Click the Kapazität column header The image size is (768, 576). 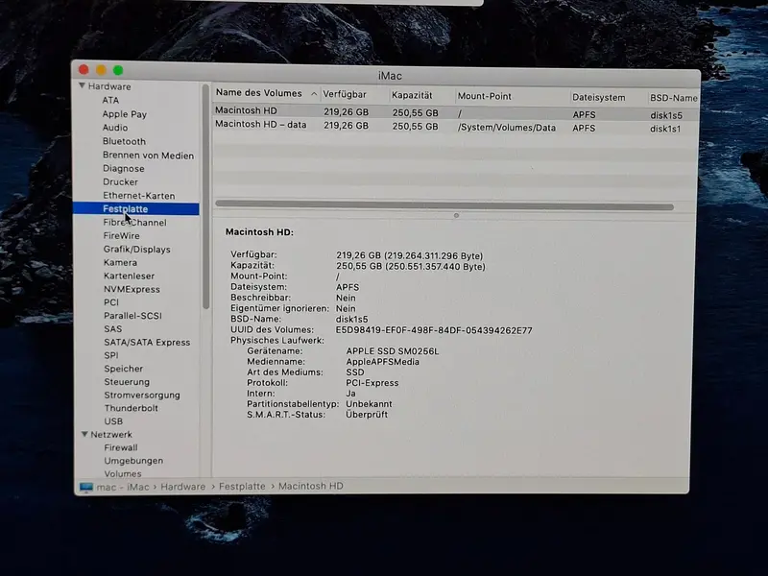coord(412,95)
